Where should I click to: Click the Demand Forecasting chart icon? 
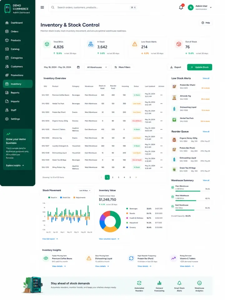coord(159,283)
